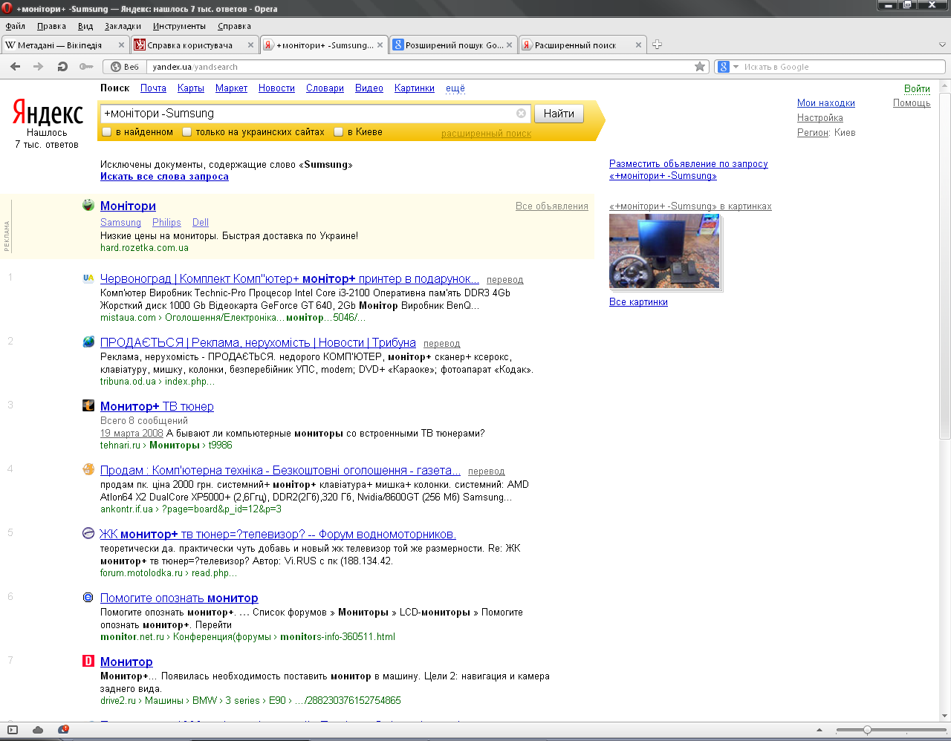This screenshot has width=951, height=741.
Task: Click favicon of ПРОДАЄТЬСЯ Реклама result
Action: (88, 342)
